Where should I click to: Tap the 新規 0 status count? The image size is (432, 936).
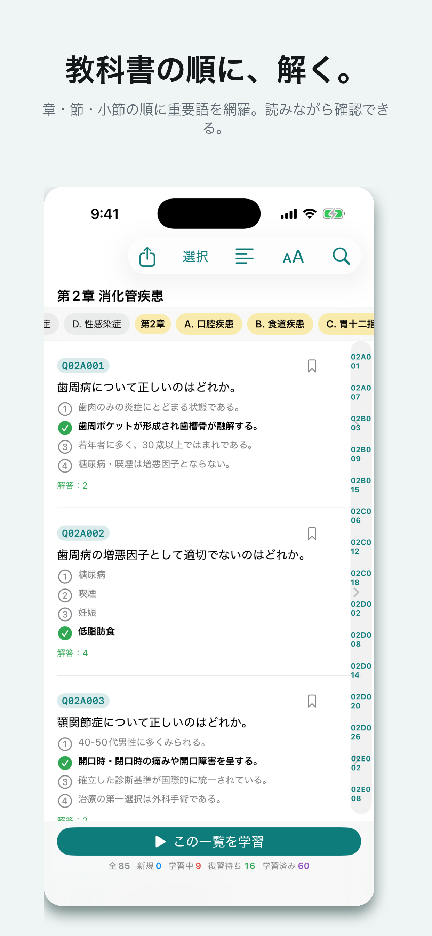149,866
